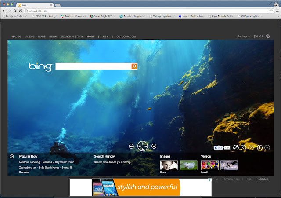Screen dimensions: 281x198
Task: Open image info icon
Action: (x=259, y=148)
